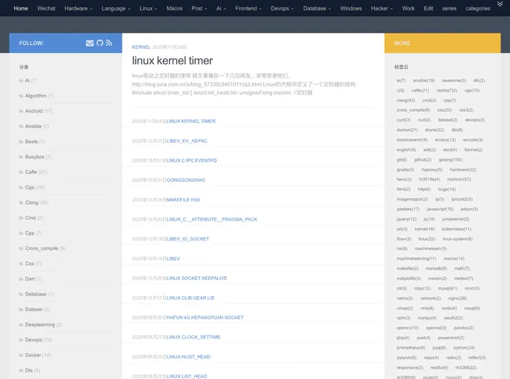Click the opencv(10) tag

[x=408, y=328]
